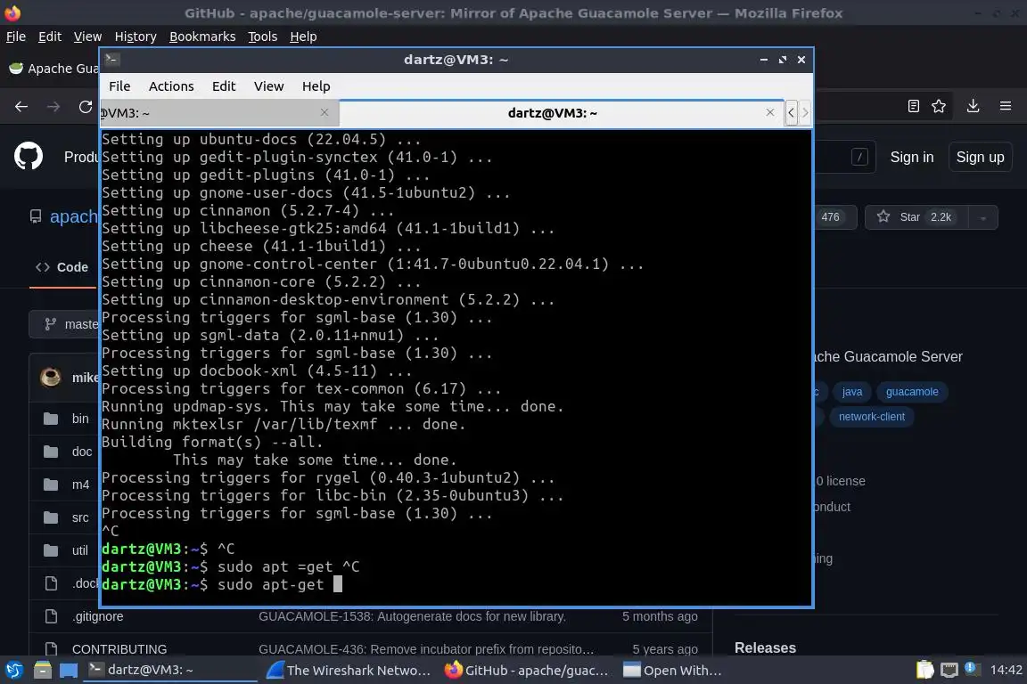Click '5 months ago' timestamp
Viewport: 1027px width, 684px height.
click(x=660, y=616)
